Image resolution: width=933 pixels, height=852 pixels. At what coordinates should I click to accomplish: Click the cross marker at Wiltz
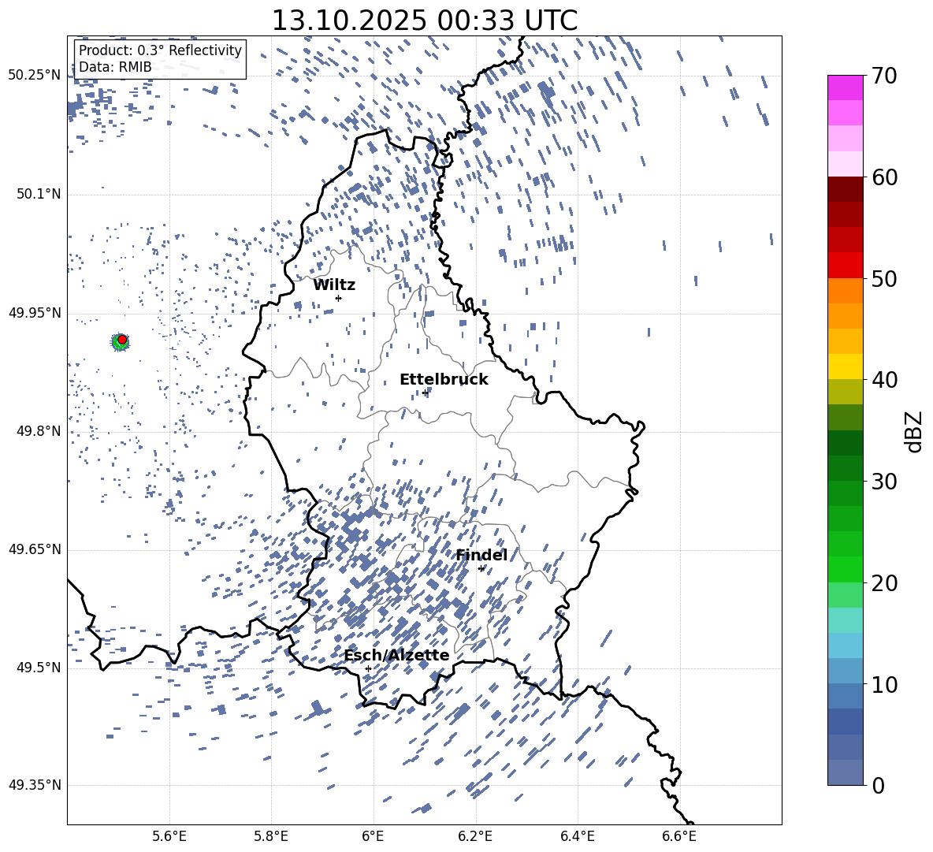(339, 298)
